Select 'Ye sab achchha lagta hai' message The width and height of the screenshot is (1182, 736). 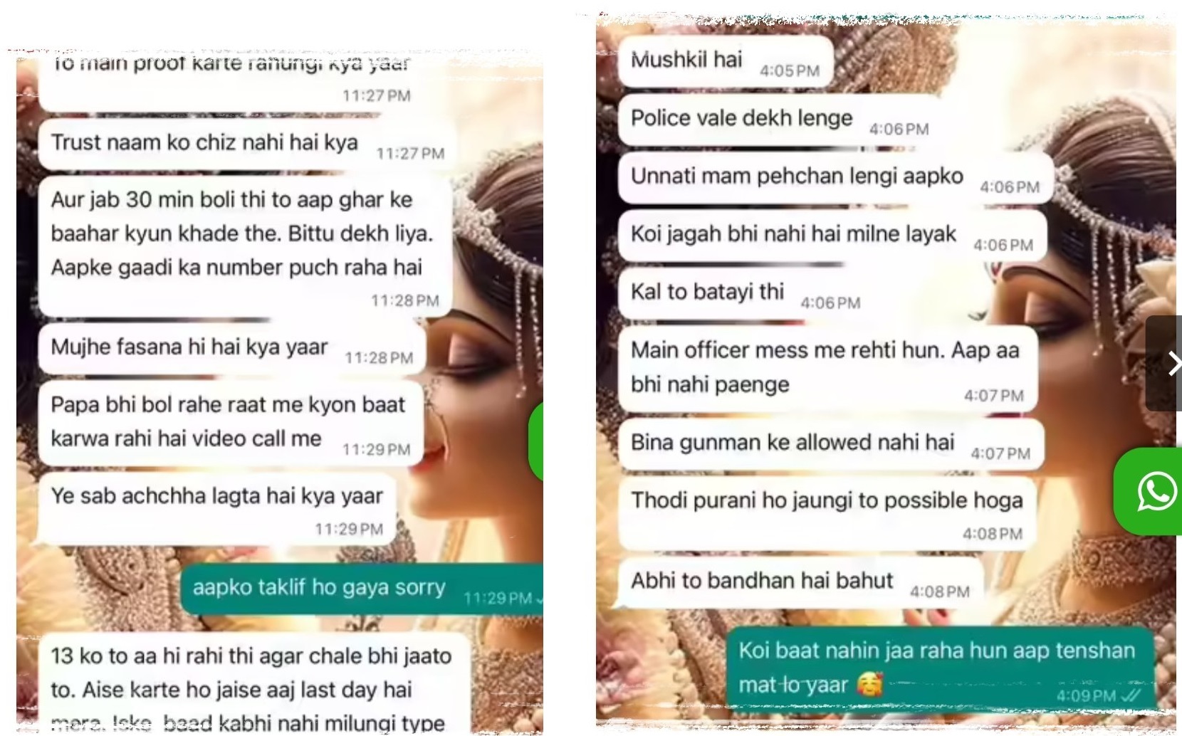pos(217,510)
